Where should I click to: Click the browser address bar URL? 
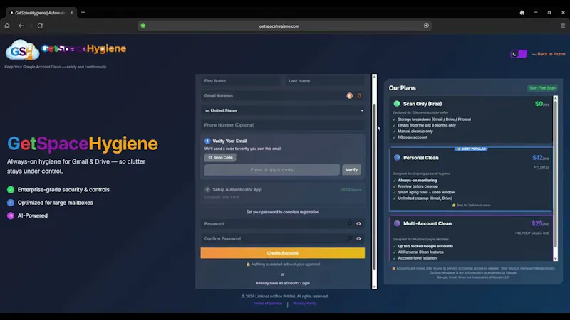pos(279,26)
